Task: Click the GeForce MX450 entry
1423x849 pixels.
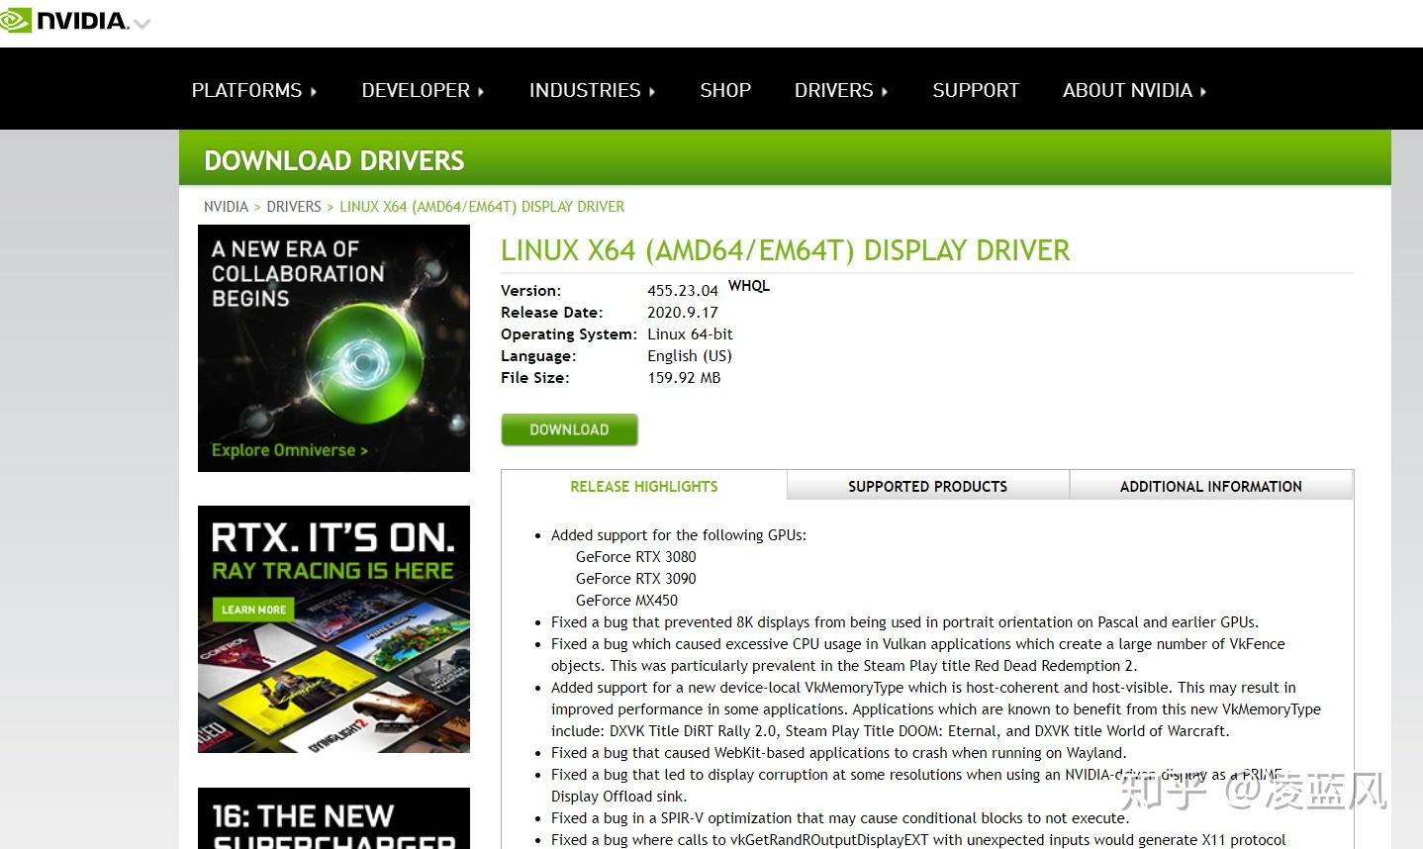Action: (x=626, y=601)
